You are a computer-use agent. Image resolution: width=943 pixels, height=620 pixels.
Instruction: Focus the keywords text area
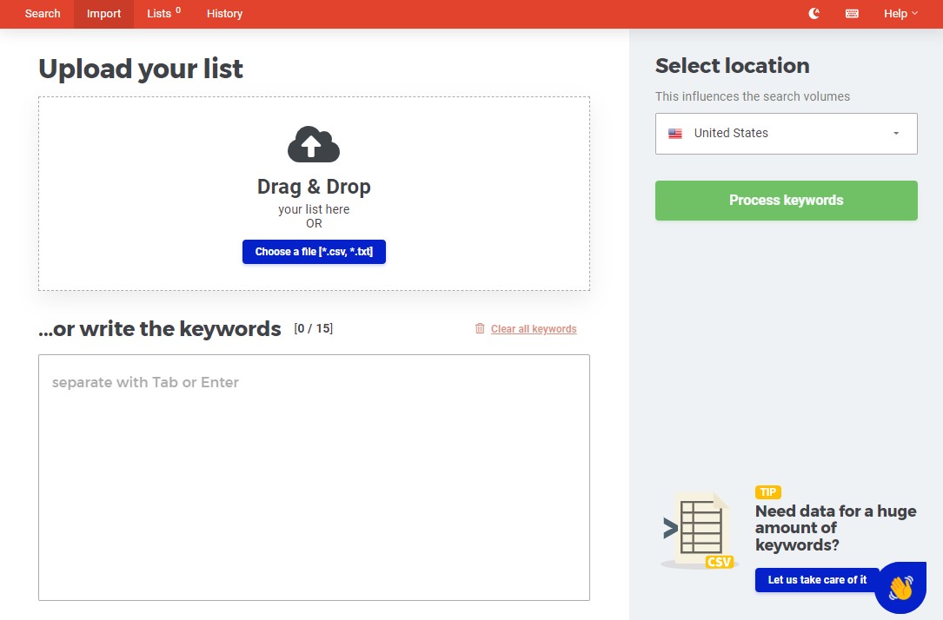click(x=314, y=478)
